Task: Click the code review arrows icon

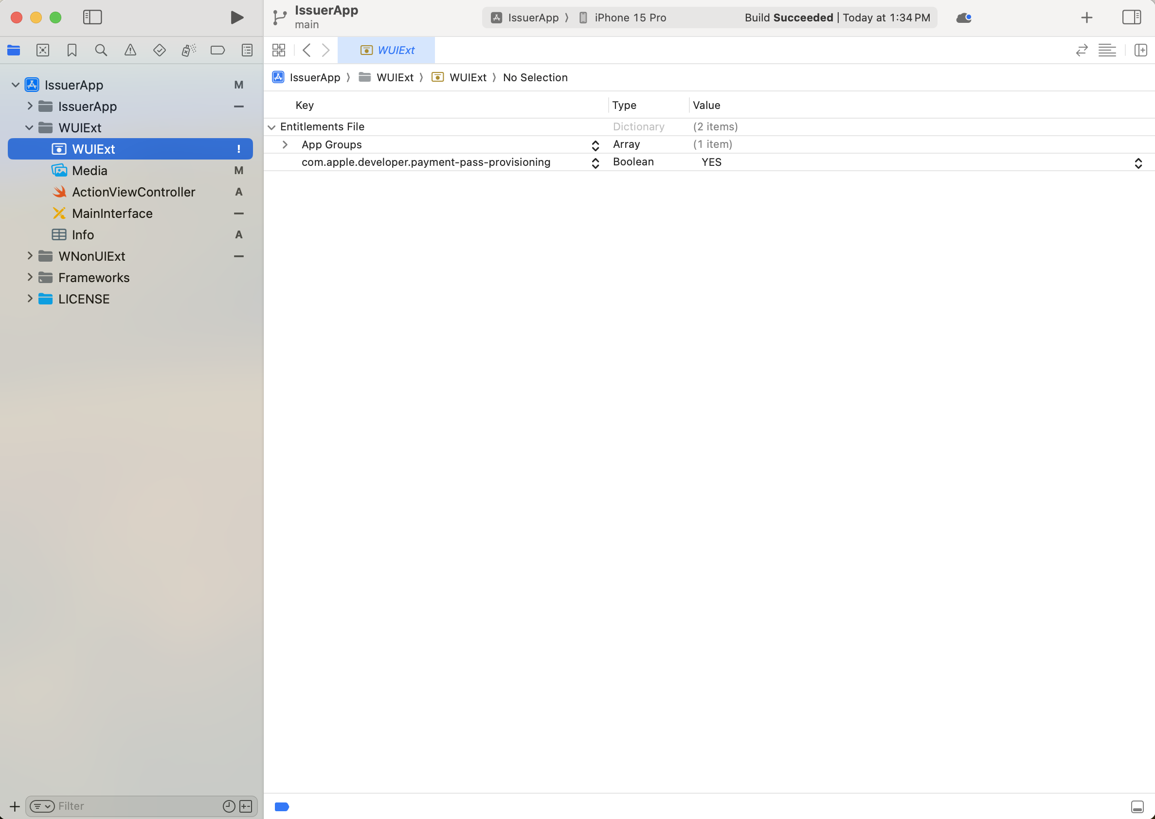Action: (x=1082, y=50)
